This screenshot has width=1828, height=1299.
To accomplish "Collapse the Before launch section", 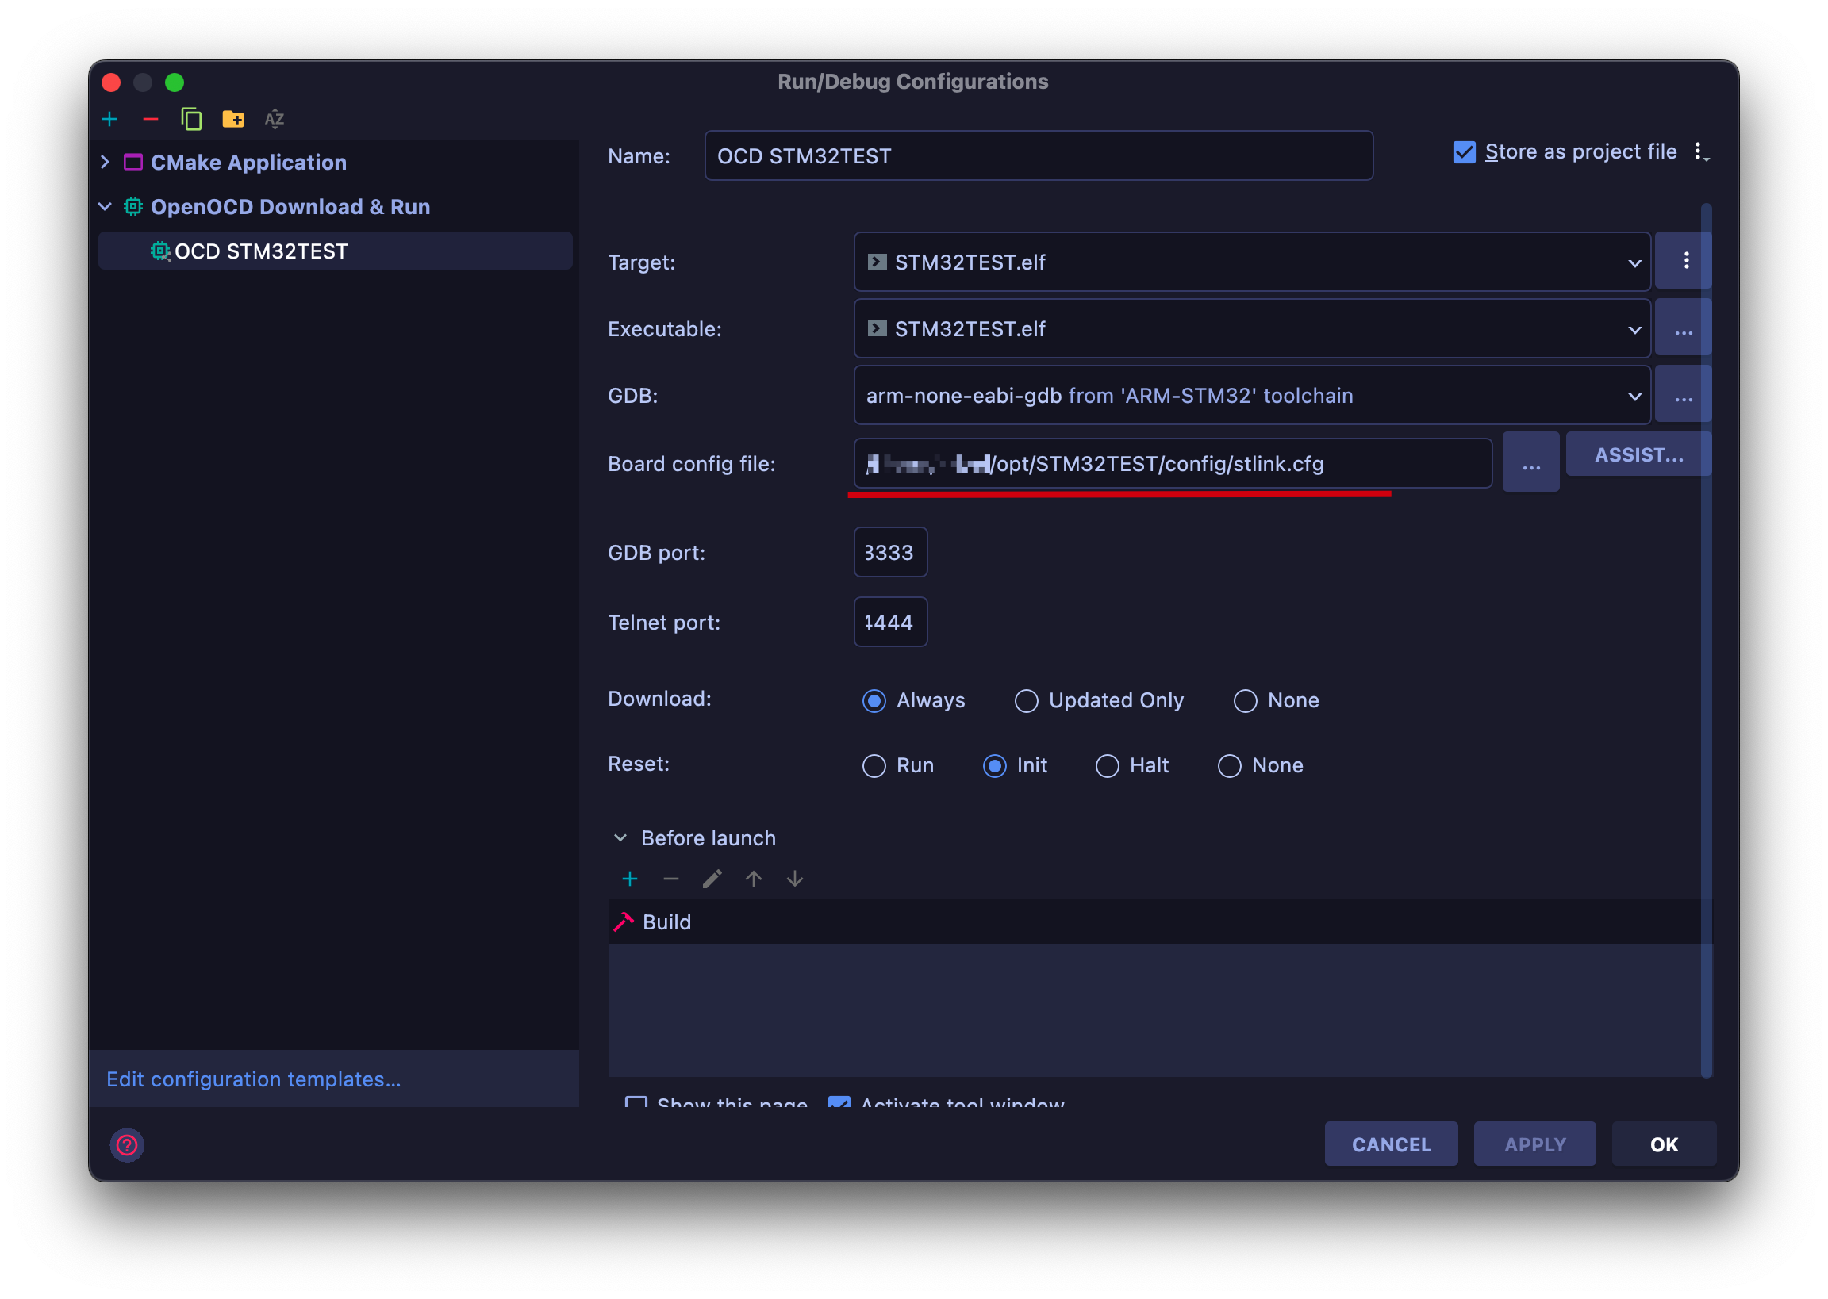I will (620, 837).
